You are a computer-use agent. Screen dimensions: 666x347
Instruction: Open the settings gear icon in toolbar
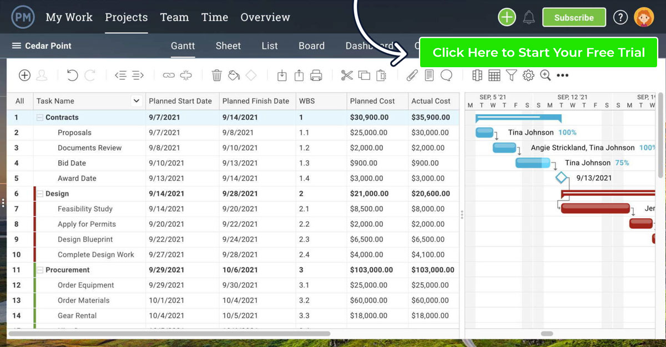[x=528, y=75]
